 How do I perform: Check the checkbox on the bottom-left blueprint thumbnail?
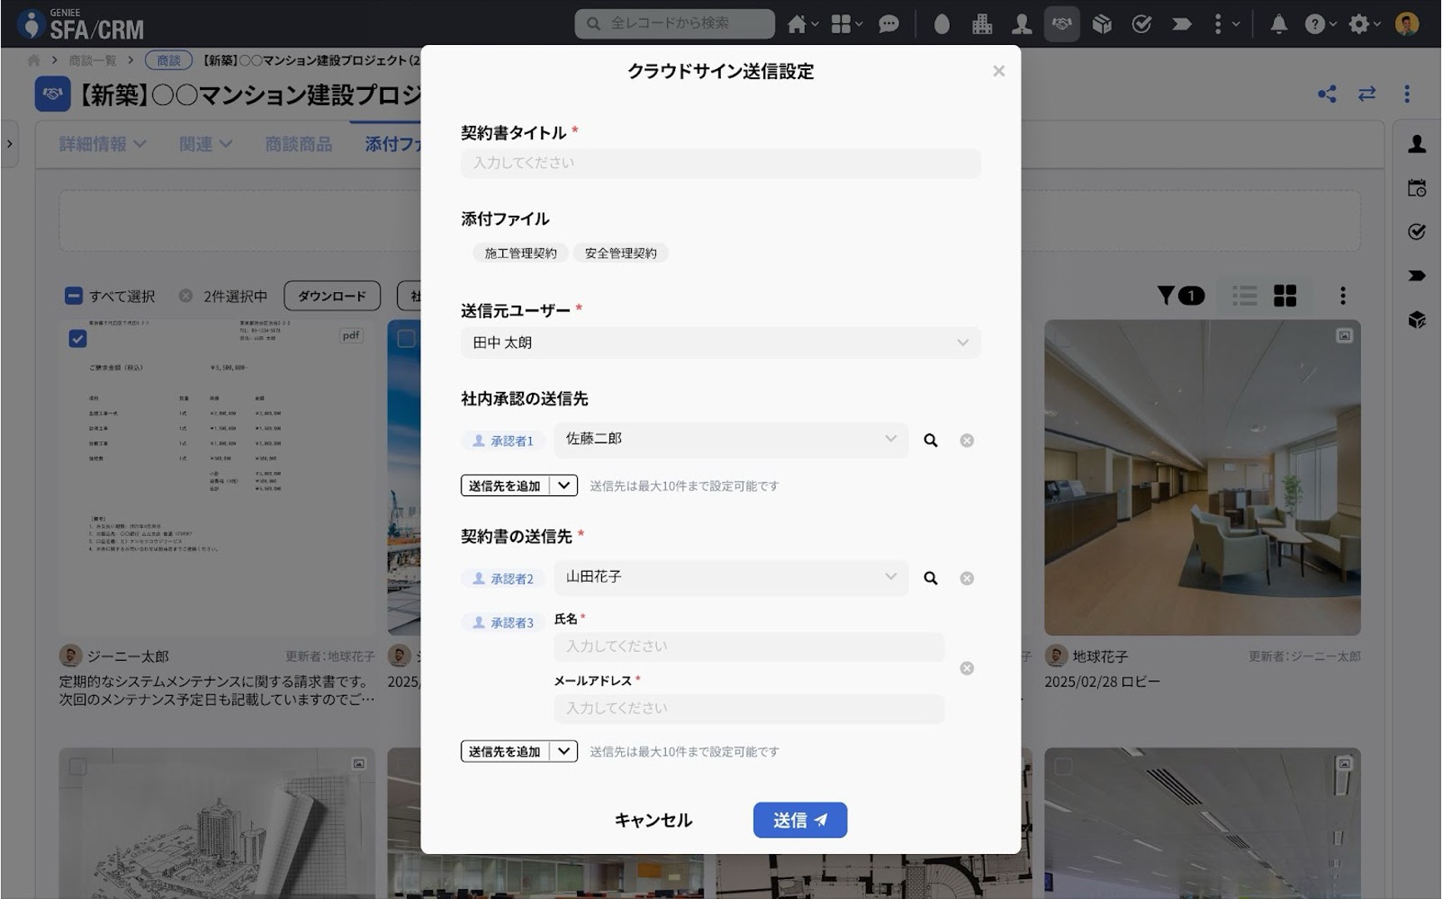tap(77, 767)
